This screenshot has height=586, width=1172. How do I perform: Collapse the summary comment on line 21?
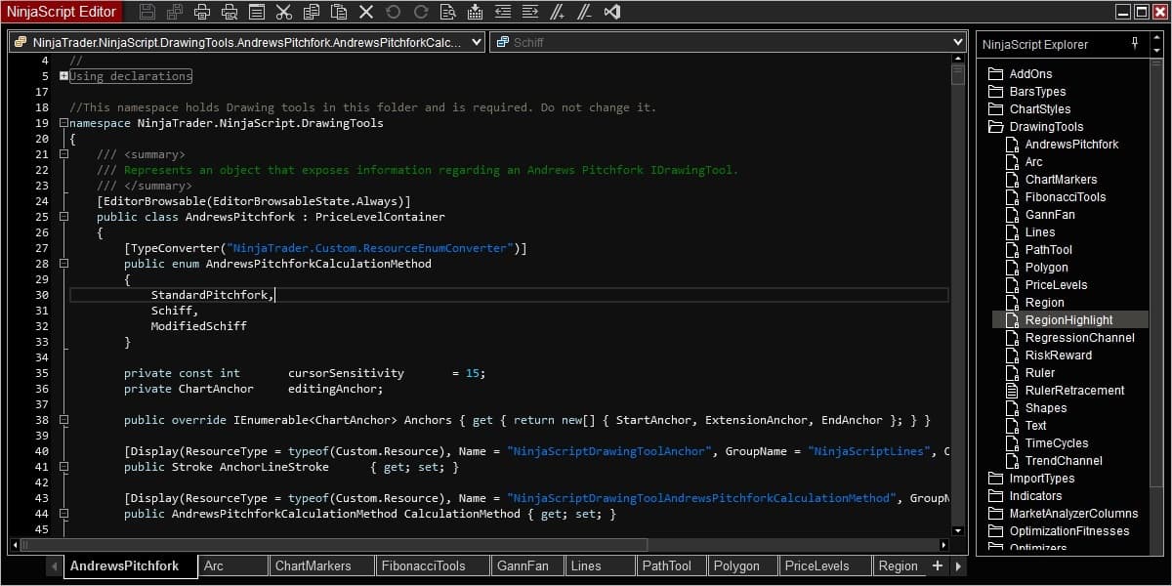[63, 154]
